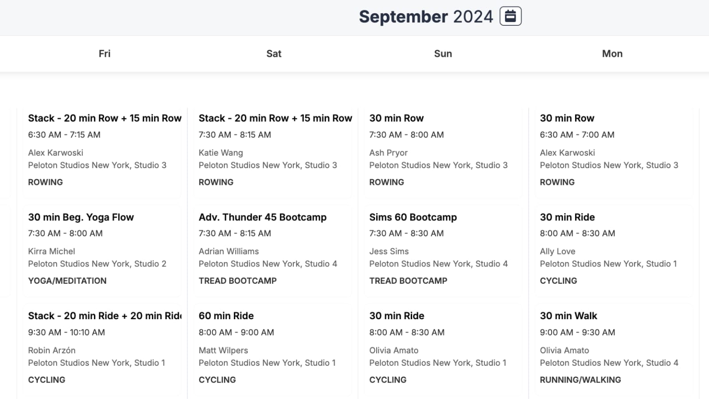Switch to the Mon day column
Screen dimensions: 709x399
tap(612, 54)
